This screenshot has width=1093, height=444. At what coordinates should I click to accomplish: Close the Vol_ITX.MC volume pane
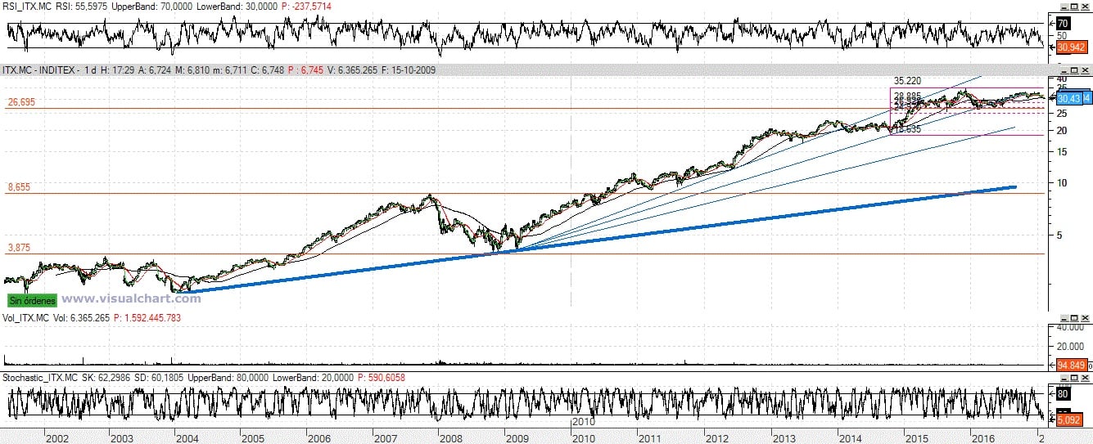pyautogui.click(x=1085, y=317)
